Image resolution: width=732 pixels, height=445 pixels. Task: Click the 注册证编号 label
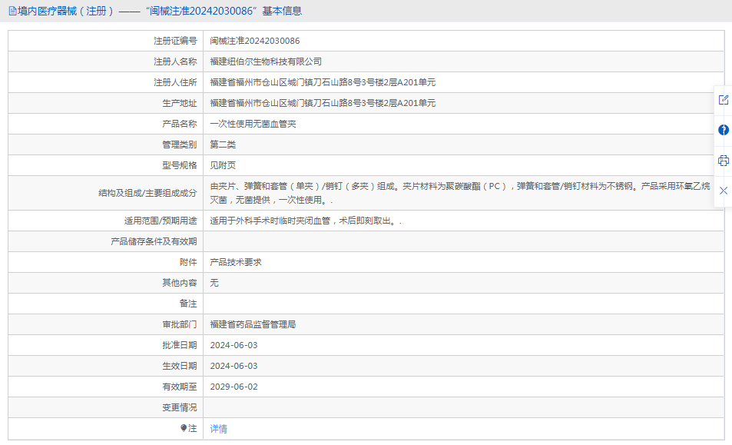[175, 41]
